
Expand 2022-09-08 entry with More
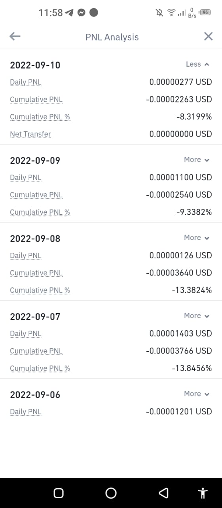197,238
